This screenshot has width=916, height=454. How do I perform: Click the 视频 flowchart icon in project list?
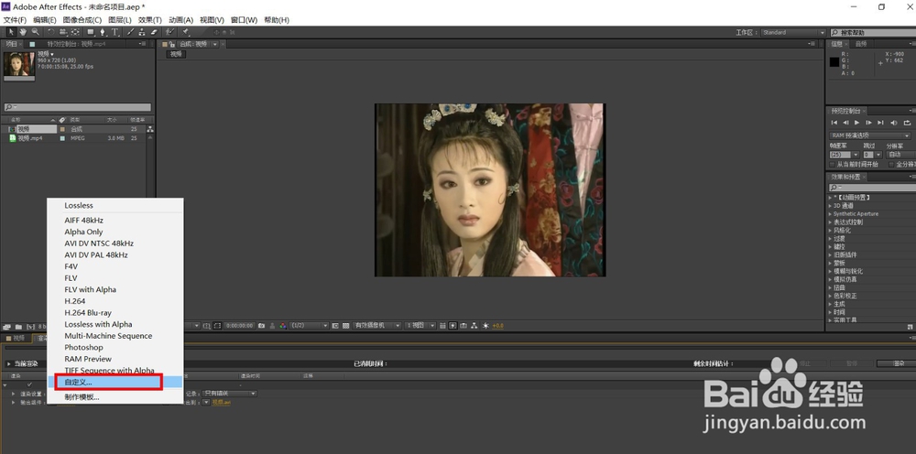[x=150, y=130]
